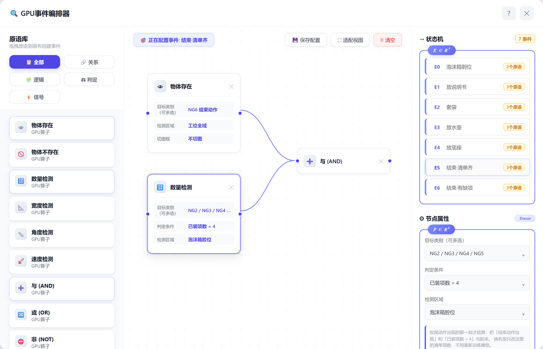543x349 pixels.
Task: Select event E4 放底座
Action: [x=477, y=147]
